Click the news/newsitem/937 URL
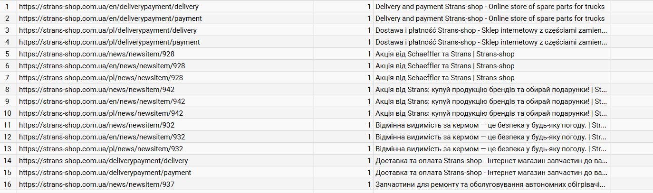The image size is (653, 193). (x=96, y=184)
